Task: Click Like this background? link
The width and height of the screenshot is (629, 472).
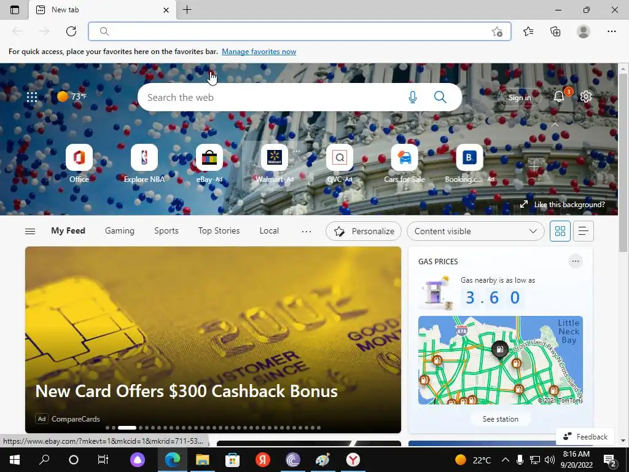Action: pyautogui.click(x=563, y=204)
